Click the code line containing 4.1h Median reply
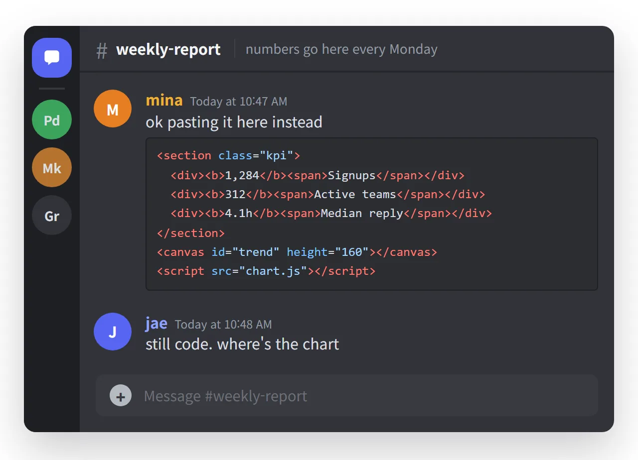638x460 pixels. coord(331,213)
